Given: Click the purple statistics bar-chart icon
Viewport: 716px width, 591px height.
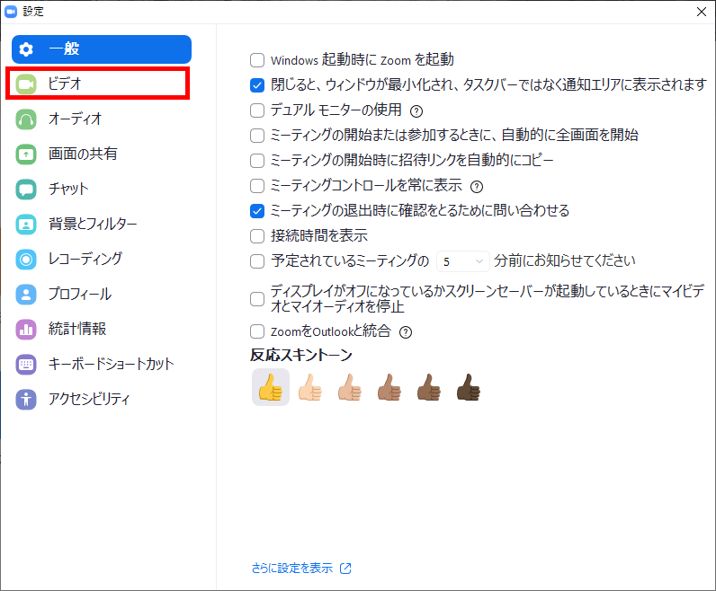Looking at the screenshot, I should [x=26, y=330].
